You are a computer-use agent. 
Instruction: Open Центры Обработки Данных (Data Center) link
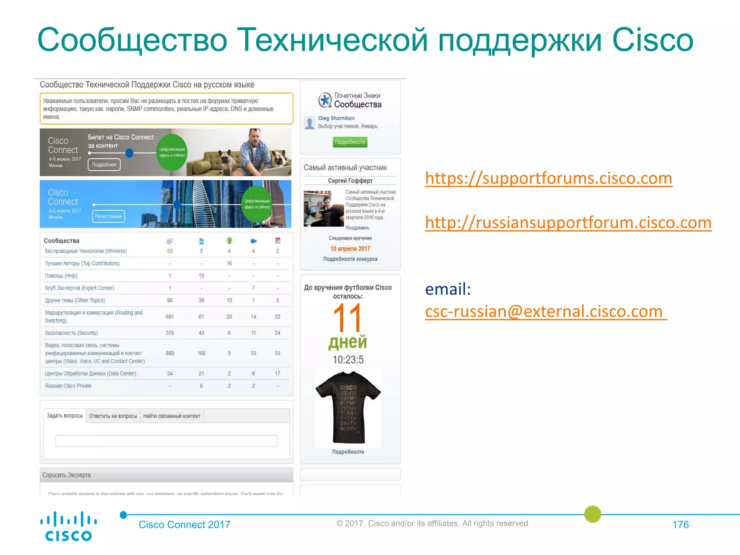coord(90,374)
